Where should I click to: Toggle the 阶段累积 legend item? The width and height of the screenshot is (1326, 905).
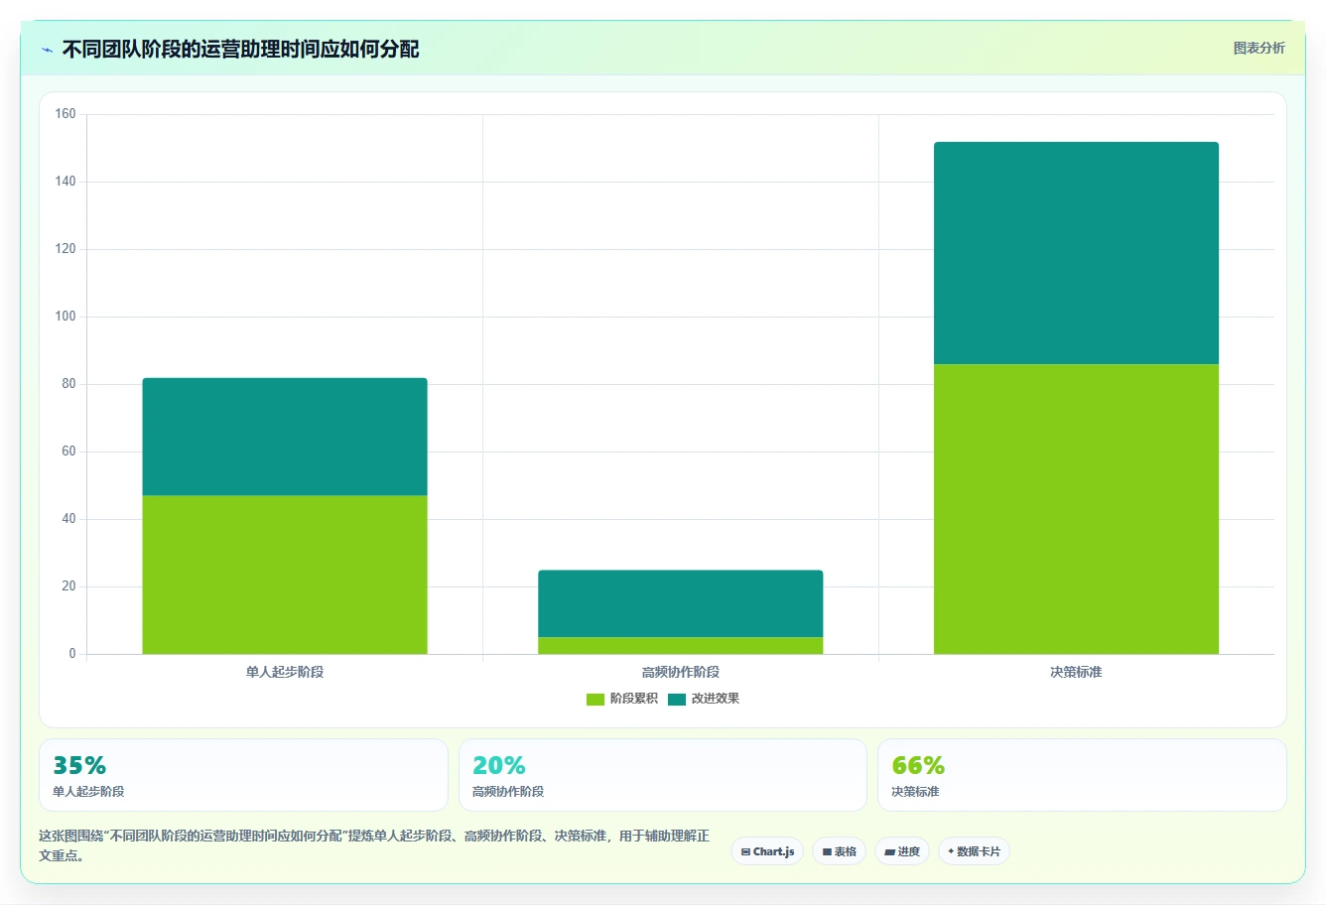pyautogui.click(x=622, y=699)
